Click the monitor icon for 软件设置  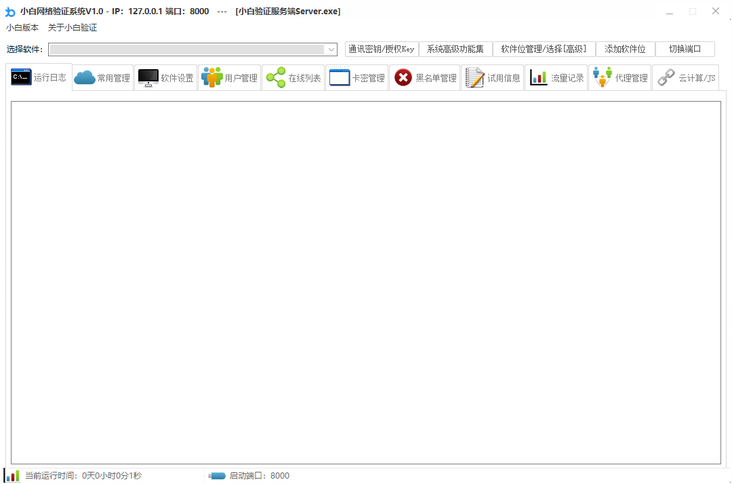pos(148,78)
